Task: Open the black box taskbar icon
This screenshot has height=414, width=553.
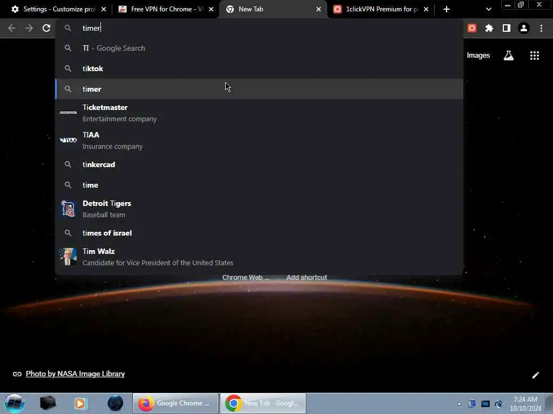Action: click(48, 403)
